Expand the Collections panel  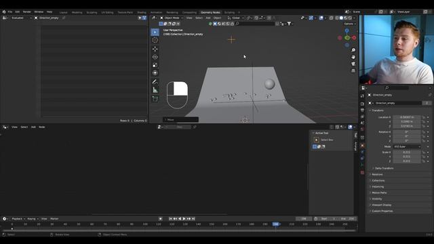378,181
